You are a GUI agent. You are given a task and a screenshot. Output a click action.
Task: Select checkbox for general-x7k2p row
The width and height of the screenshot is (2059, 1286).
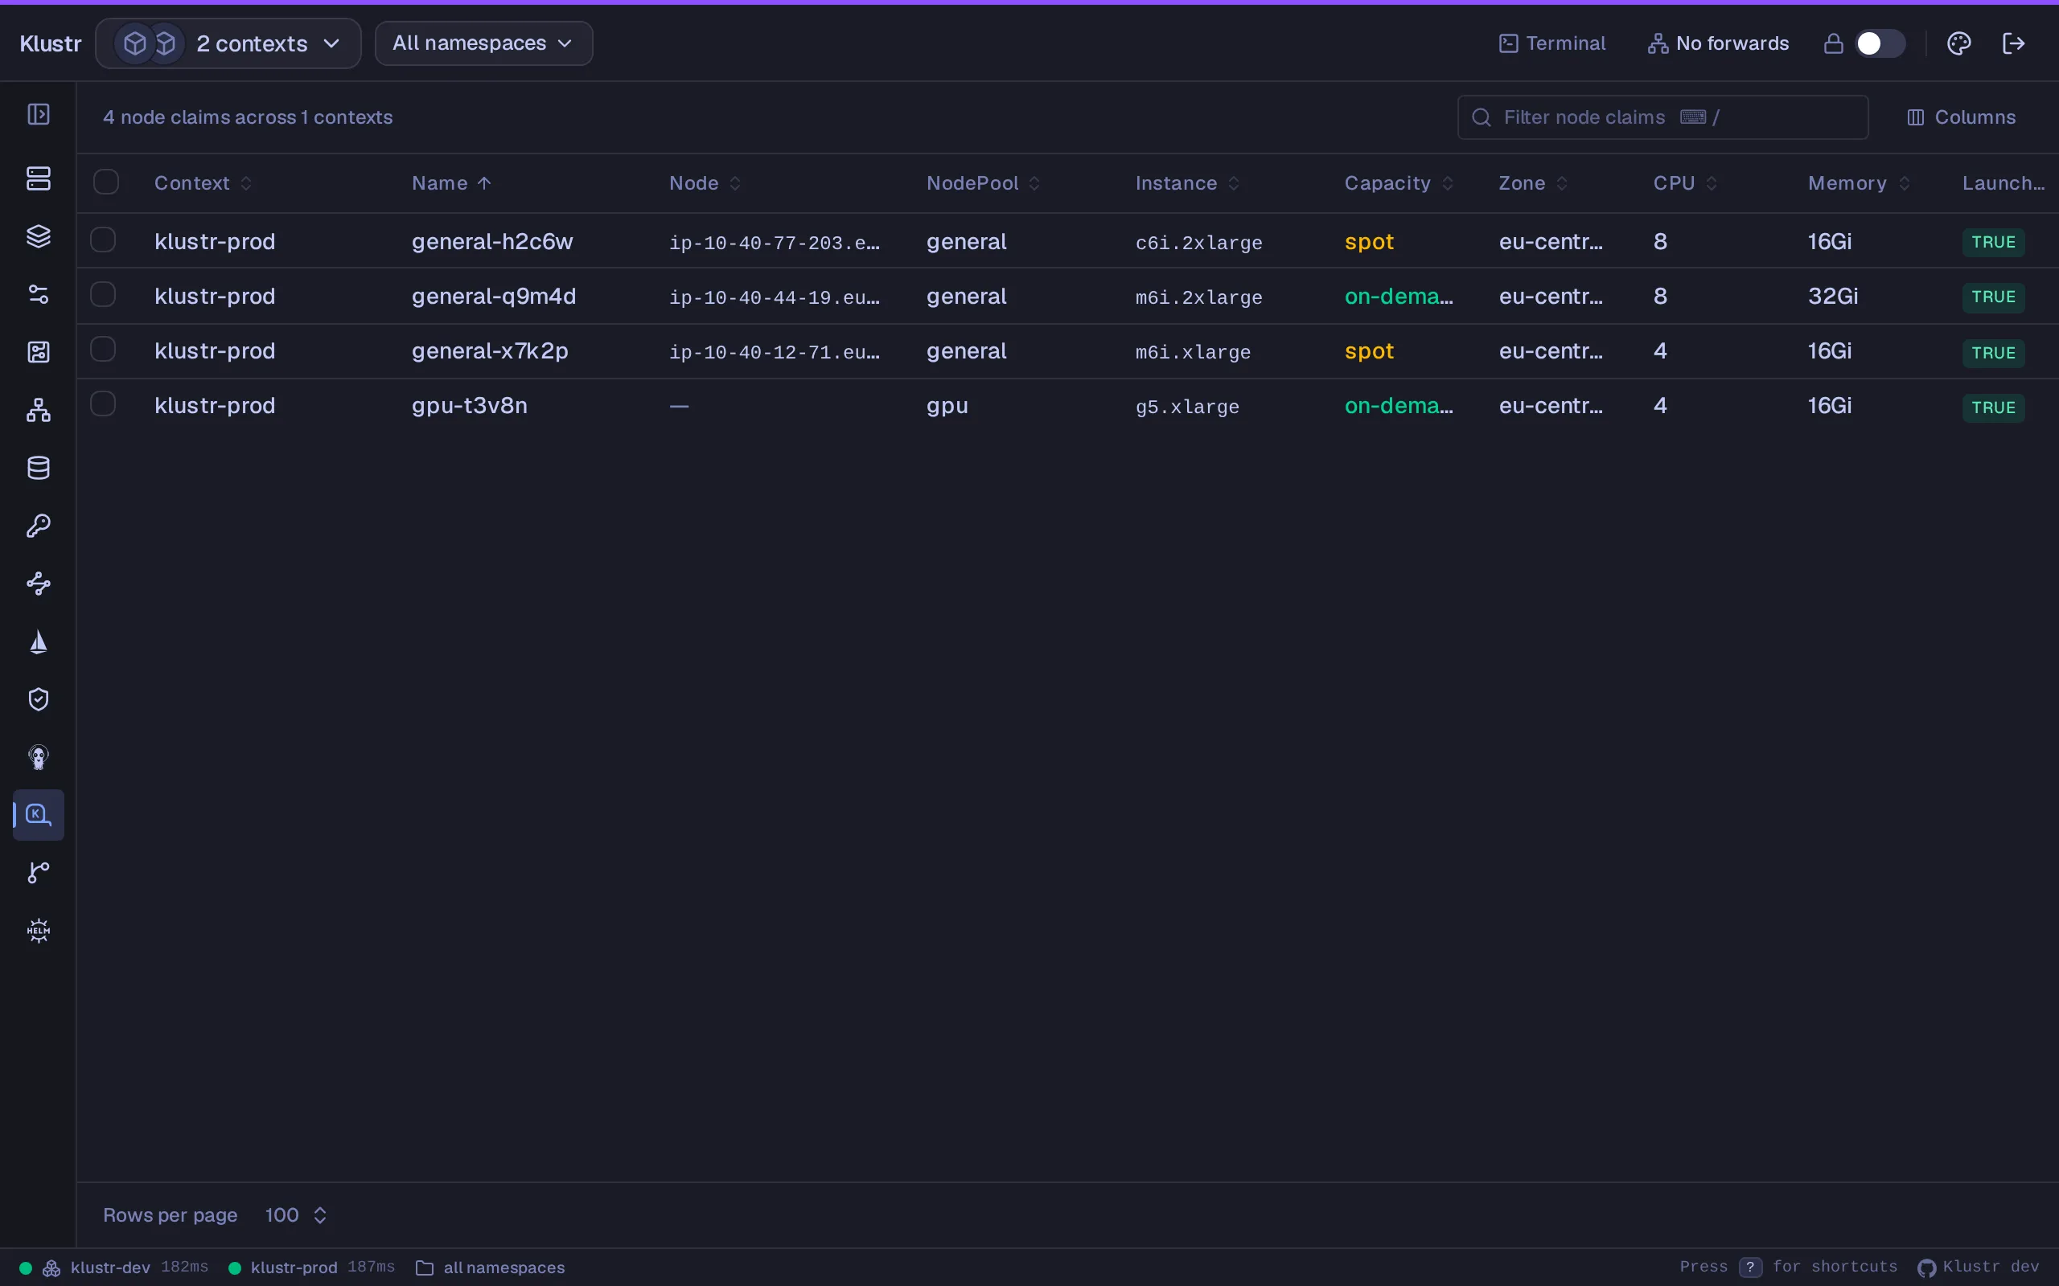click(103, 349)
